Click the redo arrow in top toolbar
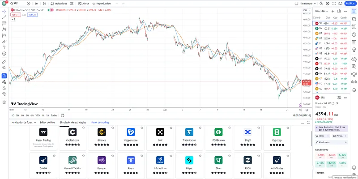This screenshot has height=179, width=358. (124, 4)
